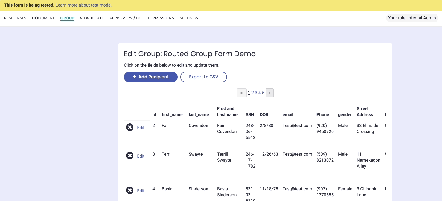442x201 pixels.
Task: Jump to page 3 of recipients
Action: pyautogui.click(x=256, y=93)
